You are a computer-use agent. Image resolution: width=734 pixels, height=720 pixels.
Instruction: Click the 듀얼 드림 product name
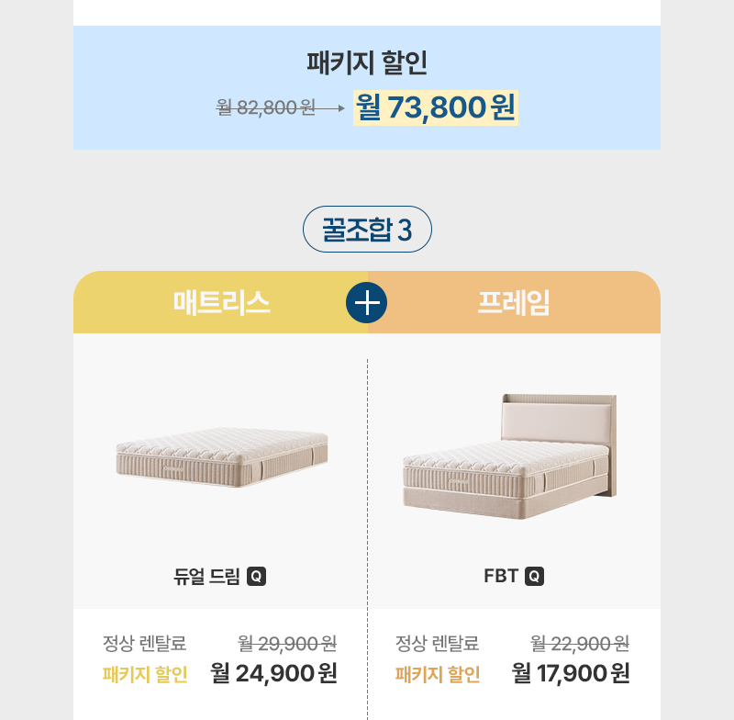click(206, 577)
